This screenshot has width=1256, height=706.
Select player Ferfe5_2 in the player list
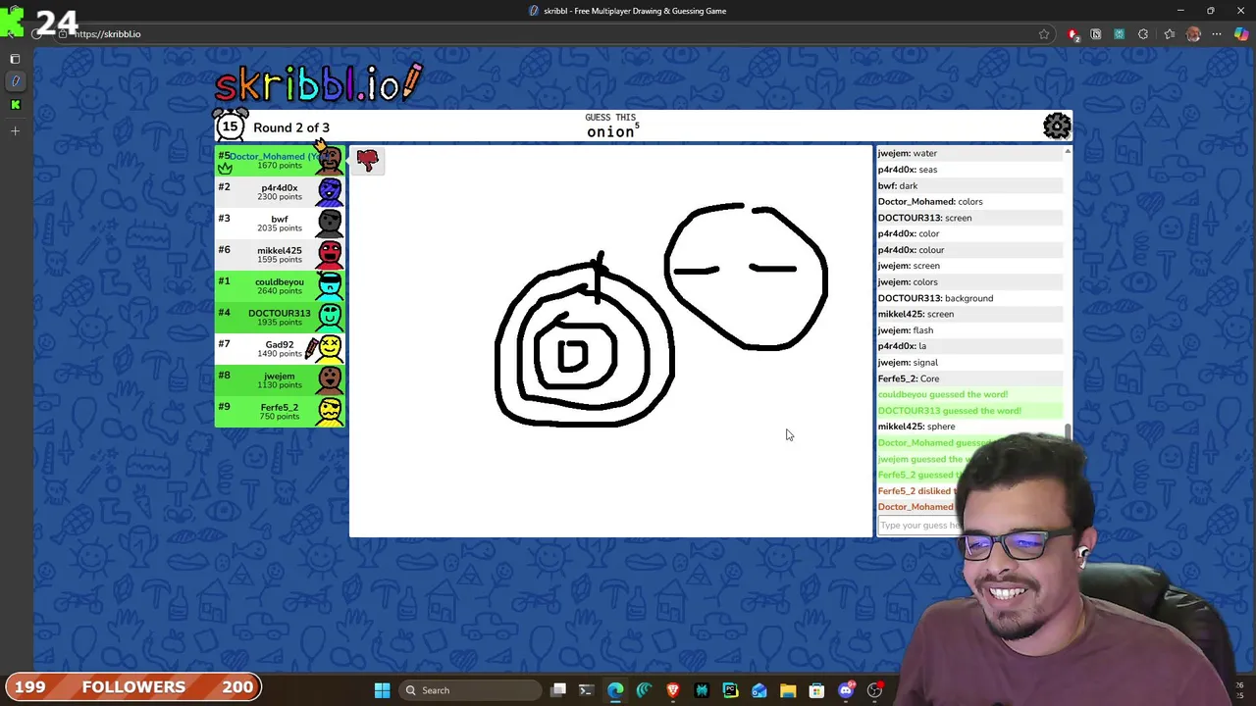point(280,412)
